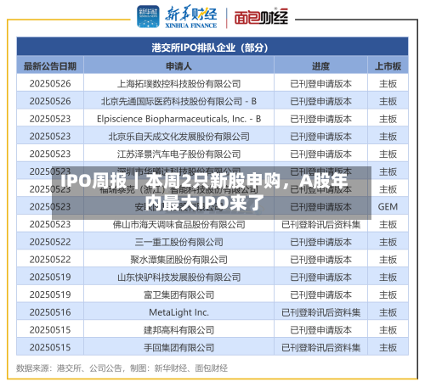Click 主板 in 聚水潭集团 row
This screenshot has width=425, height=387.
coord(388,260)
